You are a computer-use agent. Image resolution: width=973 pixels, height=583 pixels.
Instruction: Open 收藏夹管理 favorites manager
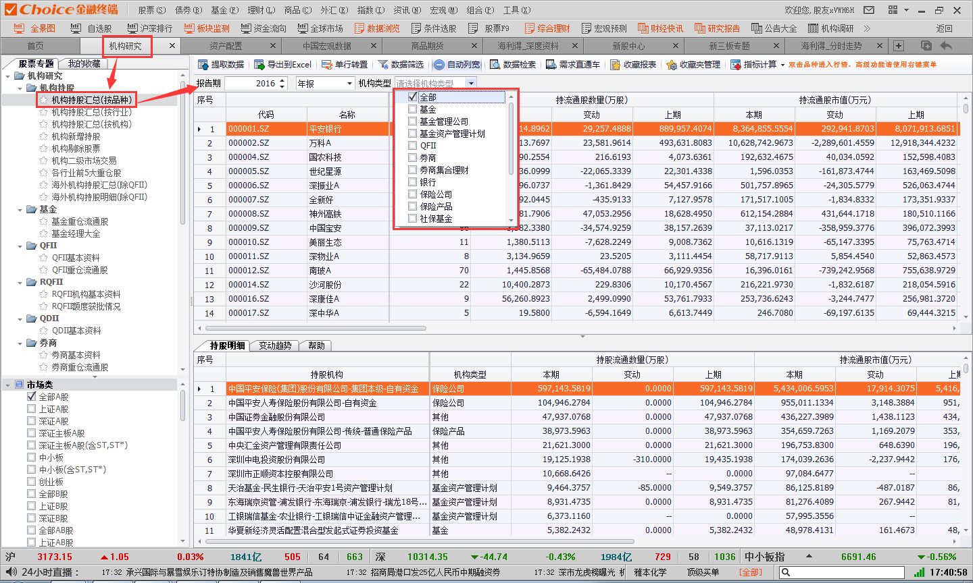672,65
